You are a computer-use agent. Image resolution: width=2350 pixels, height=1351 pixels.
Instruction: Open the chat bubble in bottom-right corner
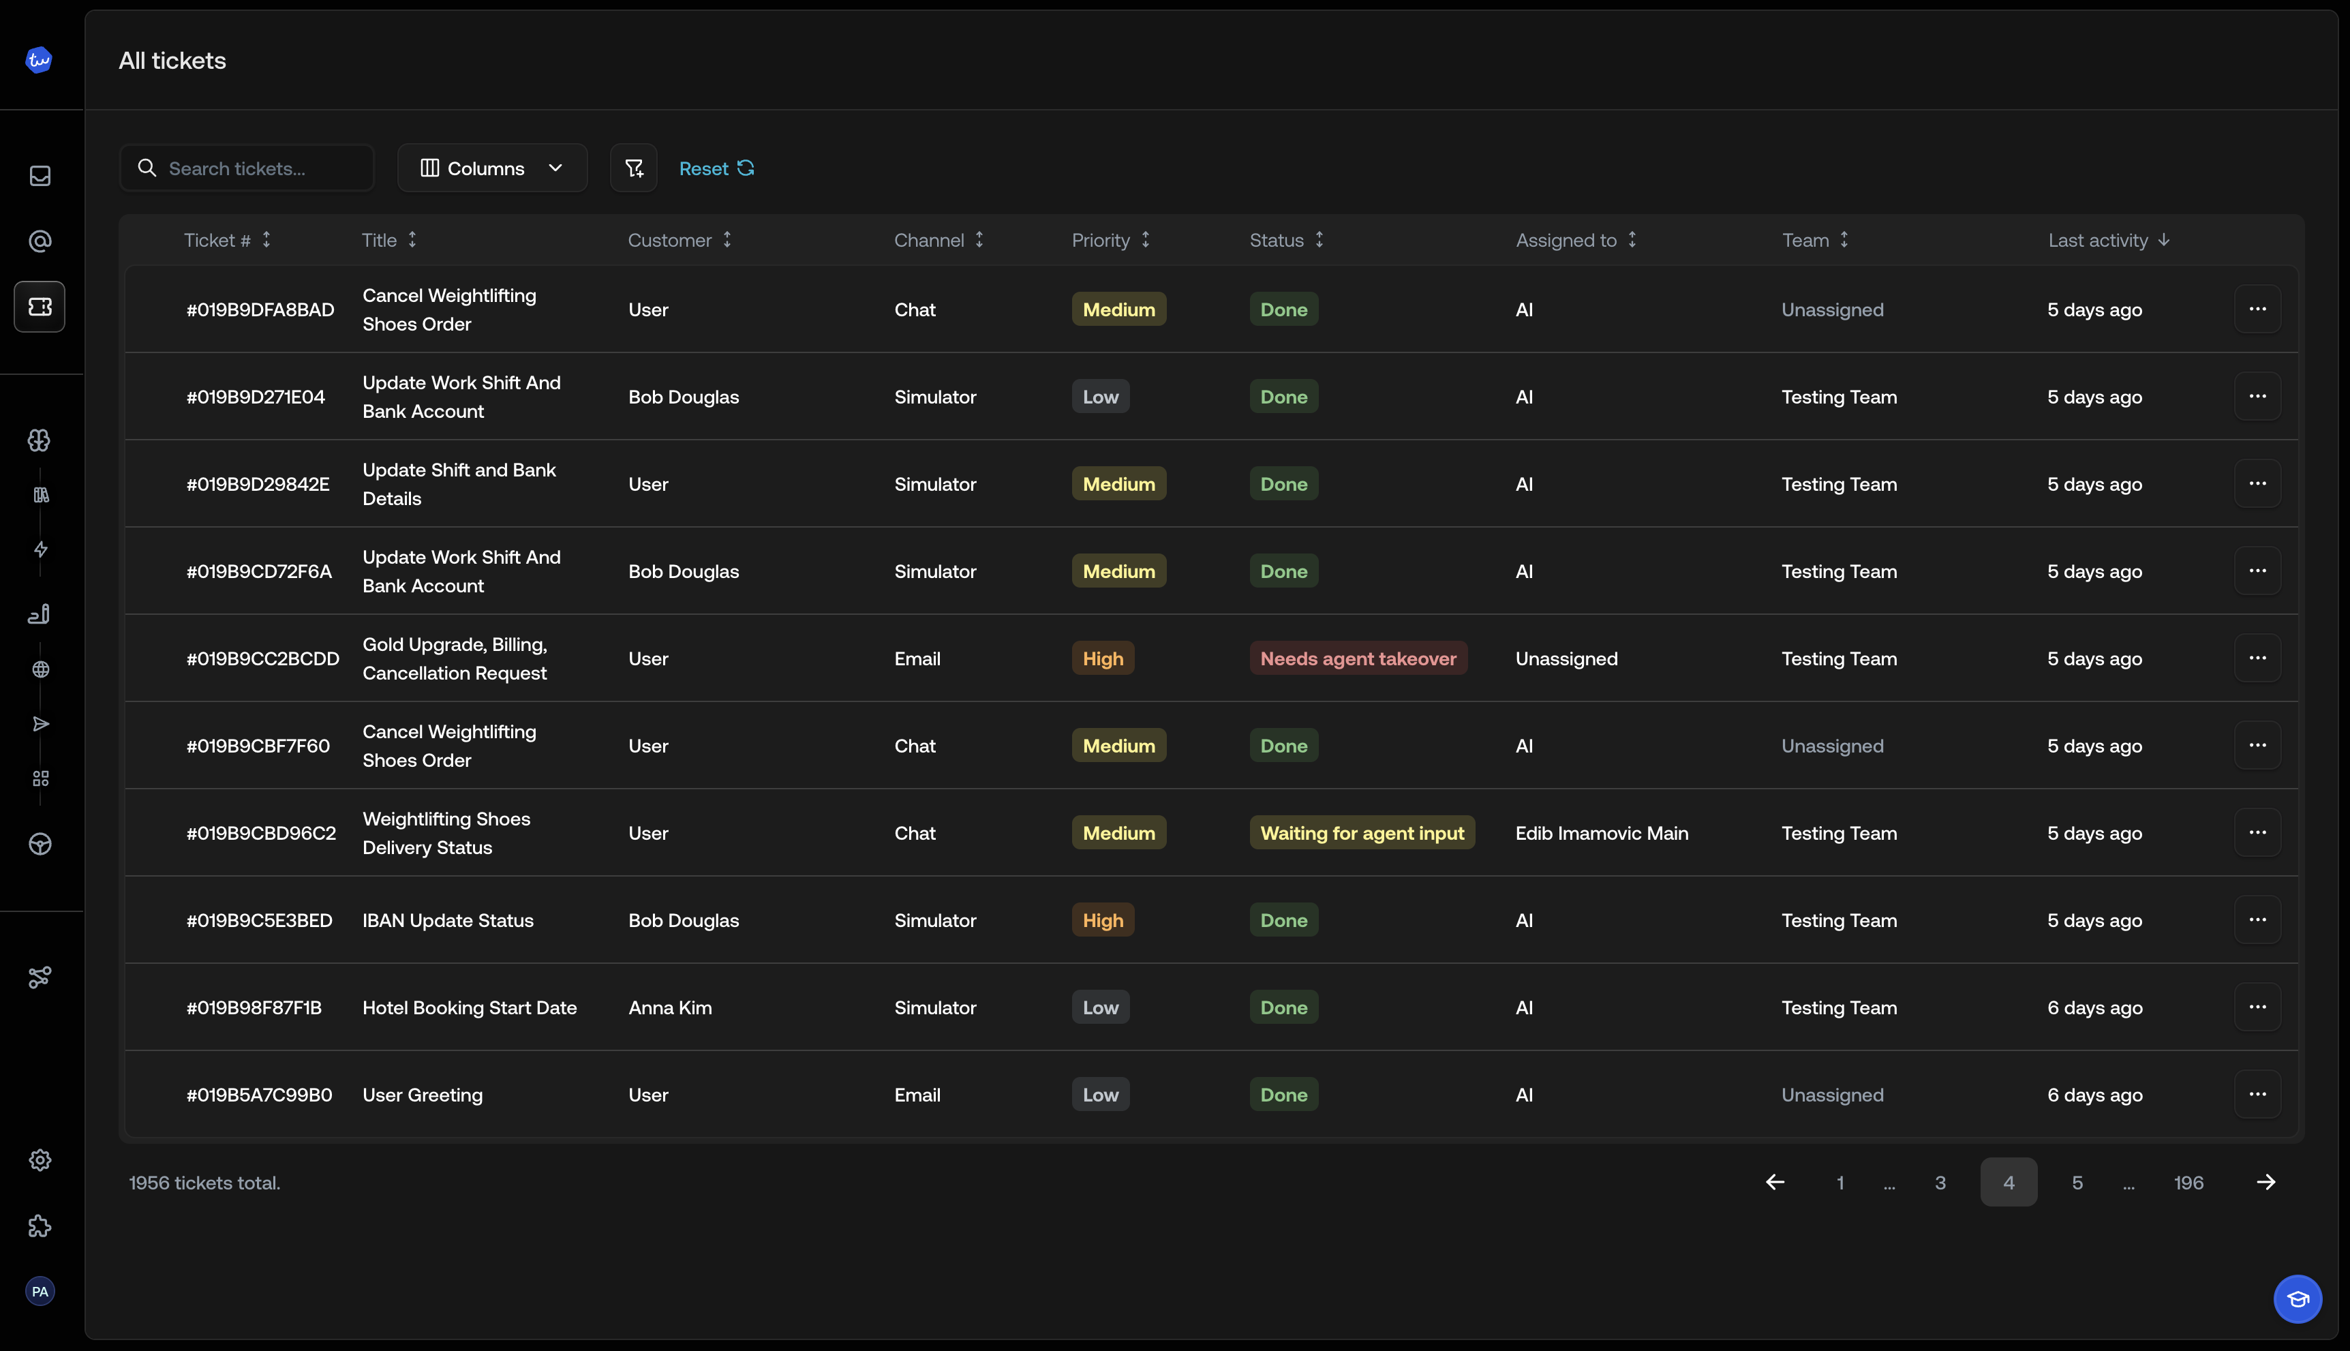pos(2297,1299)
